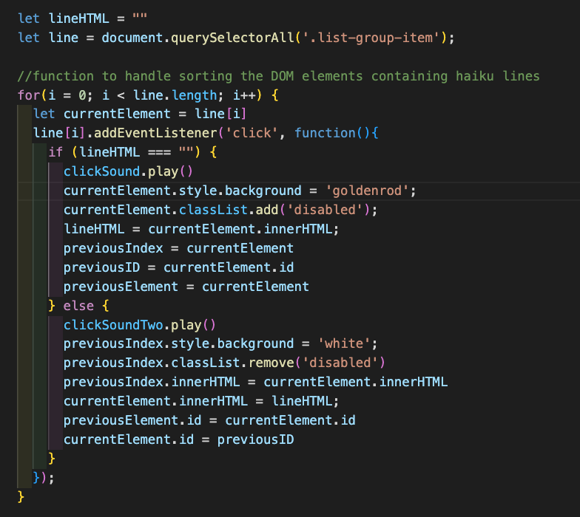Click the 'if' keyword

click(56, 152)
